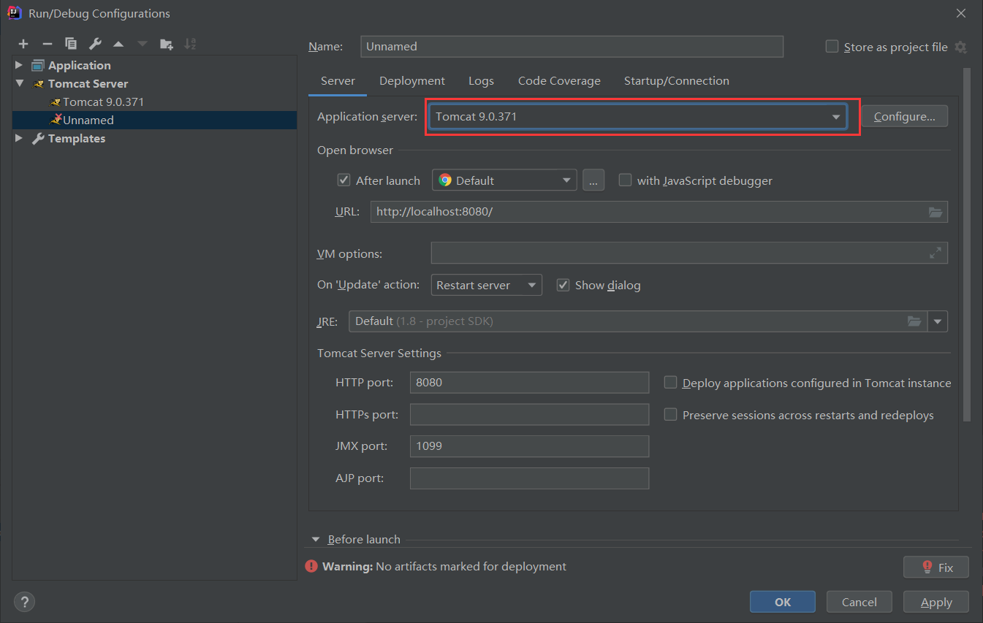Image resolution: width=983 pixels, height=623 pixels.
Task: Click in VM options field
Action: 689,253
